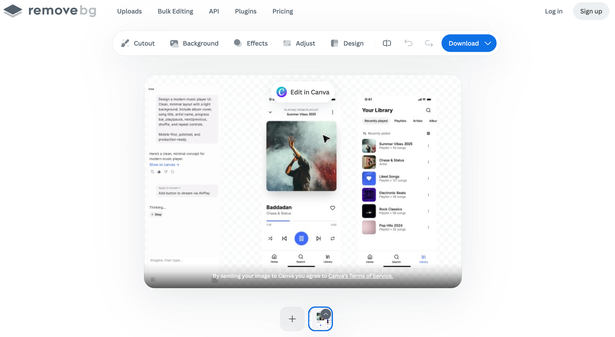Screen dimensions: 615x337
Task: Click the song progress bar under Baddadan
Action: click(x=301, y=221)
